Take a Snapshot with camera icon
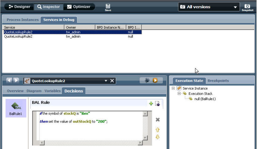 pos(247,7)
